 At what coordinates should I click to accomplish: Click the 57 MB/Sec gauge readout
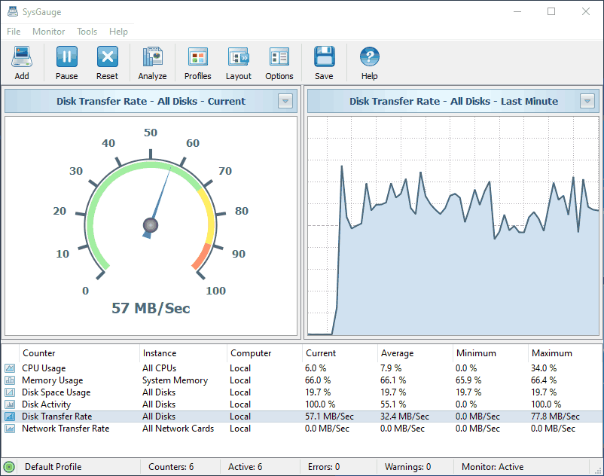[151, 309]
